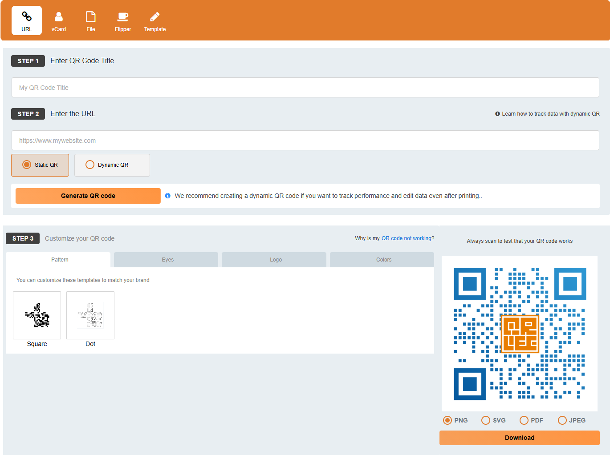Enable the Dynamic QR option
610x455 pixels.
pyautogui.click(x=90, y=165)
